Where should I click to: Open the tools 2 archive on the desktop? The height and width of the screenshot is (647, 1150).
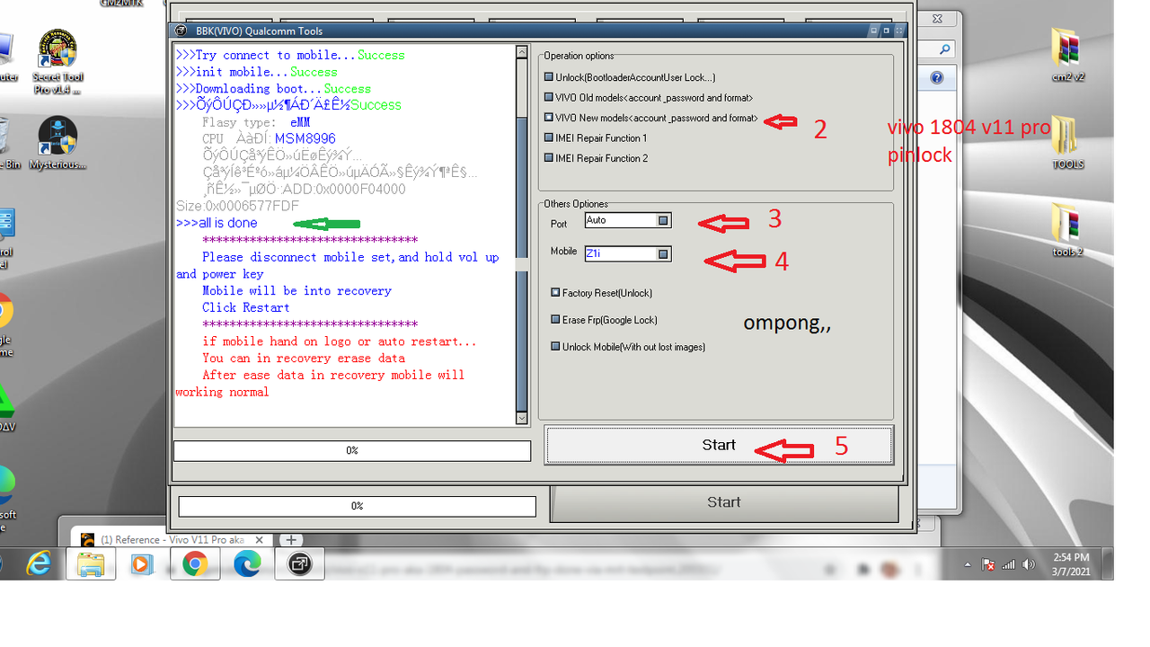(1067, 230)
